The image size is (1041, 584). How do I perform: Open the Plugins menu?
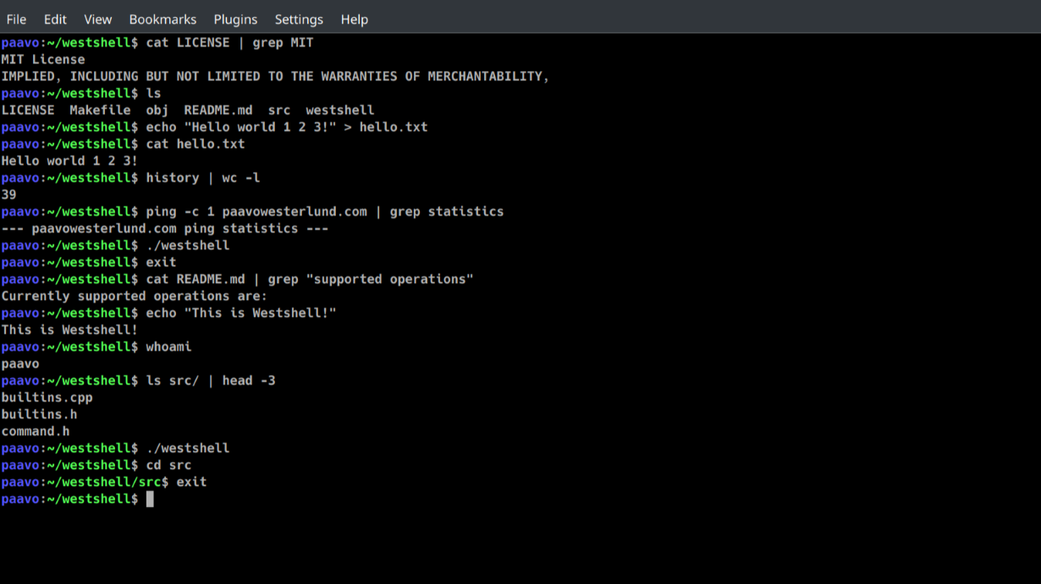point(235,19)
